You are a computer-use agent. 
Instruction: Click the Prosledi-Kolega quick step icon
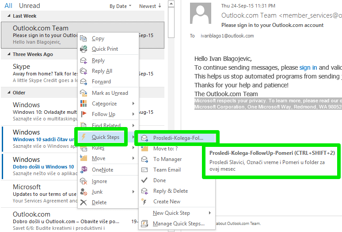144,138
